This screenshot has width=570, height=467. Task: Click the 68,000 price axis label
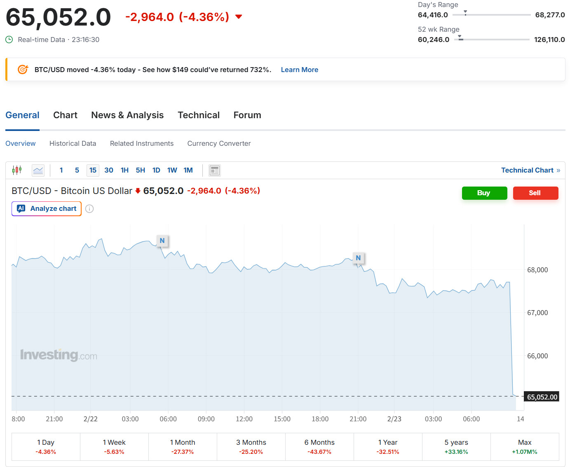tap(537, 270)
